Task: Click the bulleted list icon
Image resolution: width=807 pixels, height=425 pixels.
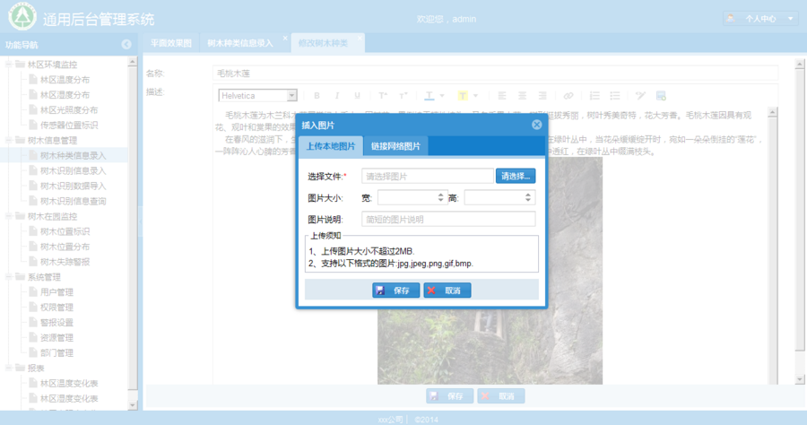Action: [614, 96]
